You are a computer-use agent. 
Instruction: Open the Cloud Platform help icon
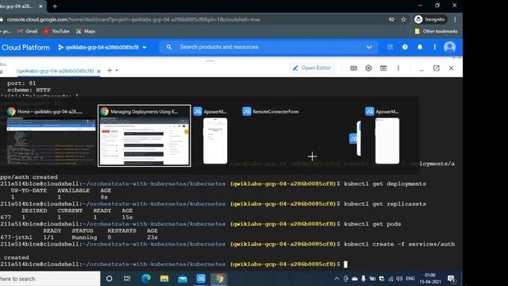405,48
